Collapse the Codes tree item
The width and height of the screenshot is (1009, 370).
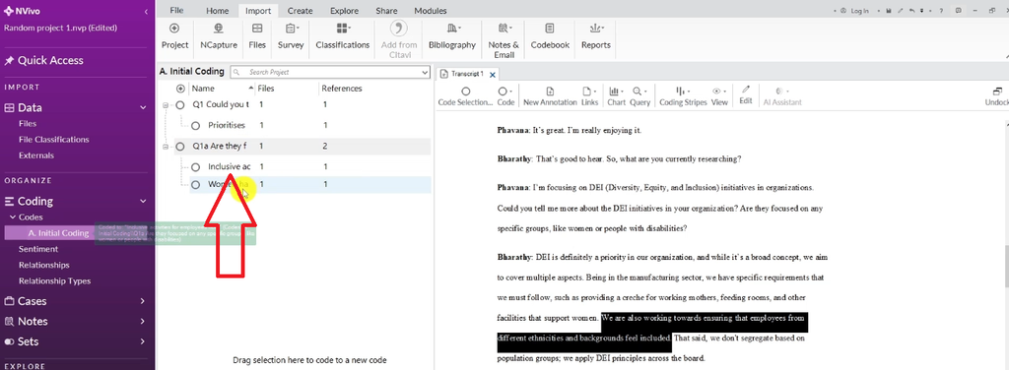point(12,217)
